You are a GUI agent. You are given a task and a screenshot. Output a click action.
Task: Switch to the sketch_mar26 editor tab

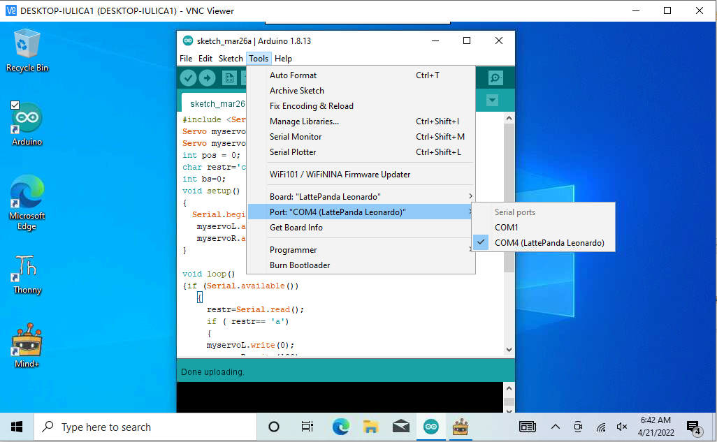[214, 104]
